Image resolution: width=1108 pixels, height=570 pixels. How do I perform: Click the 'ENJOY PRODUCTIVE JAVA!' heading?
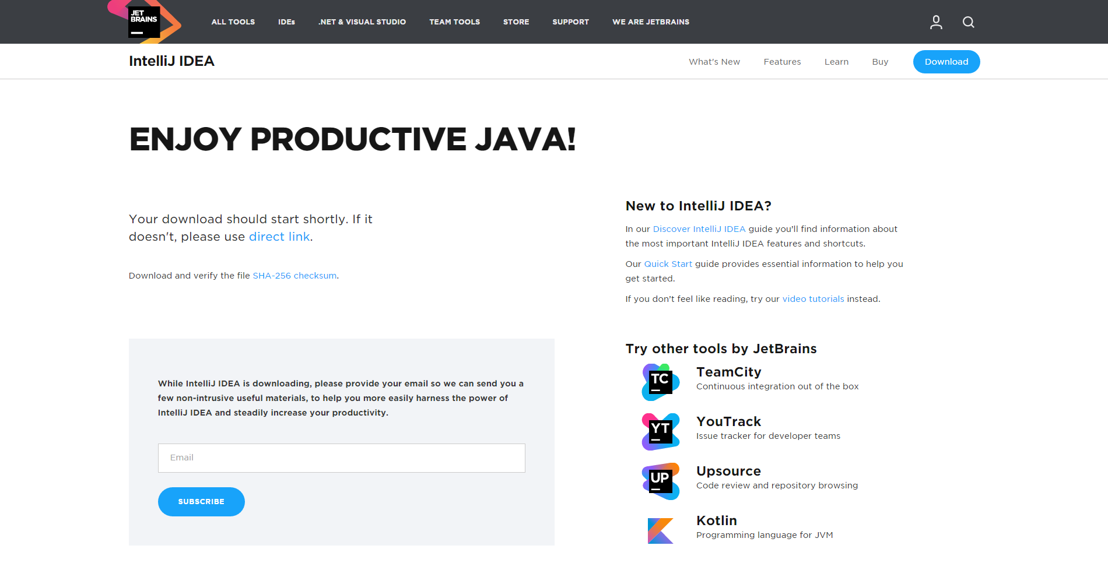[x=352, y=139]
